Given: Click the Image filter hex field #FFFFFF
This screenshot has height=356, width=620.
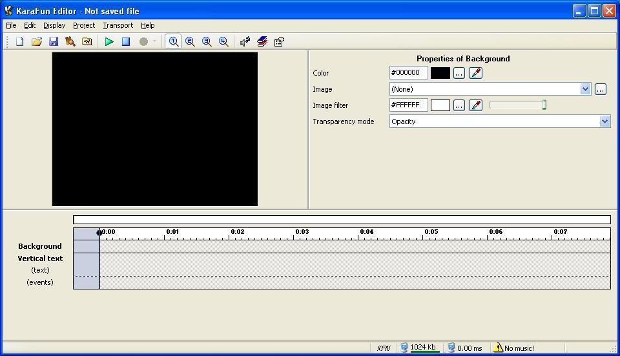Looking at the screenshot, I should (x=408, y=105).
